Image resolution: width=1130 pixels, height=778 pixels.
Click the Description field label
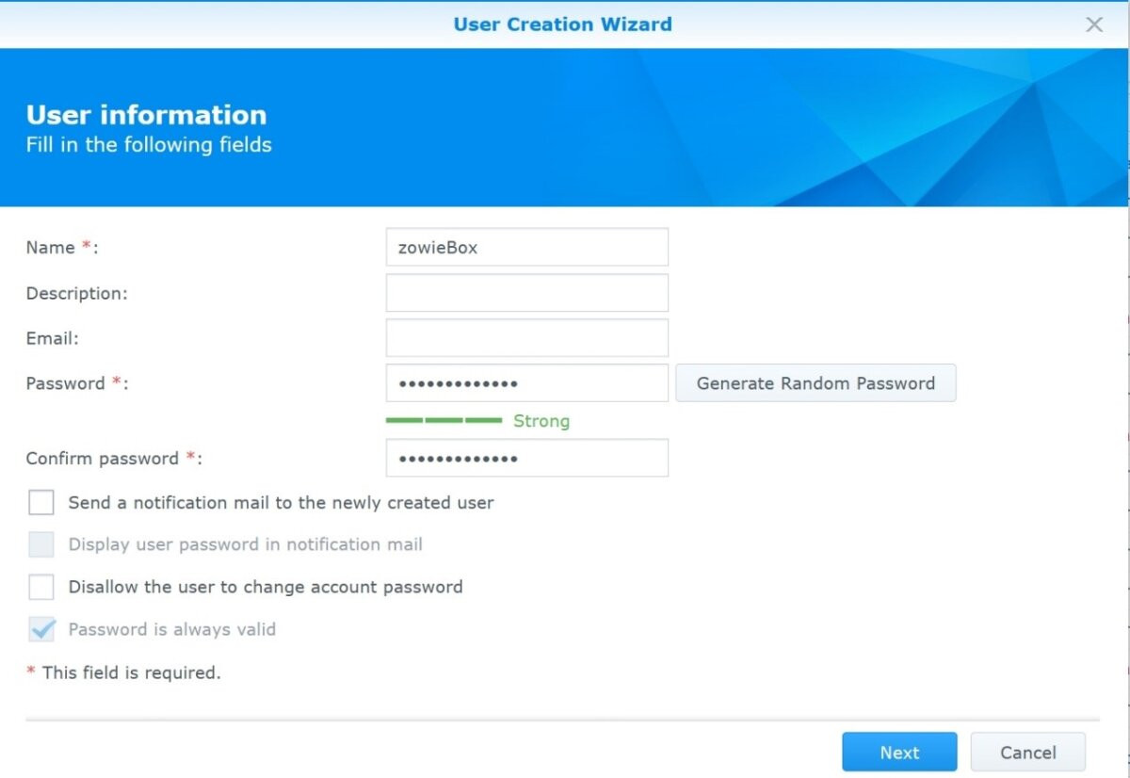point(76,293)
